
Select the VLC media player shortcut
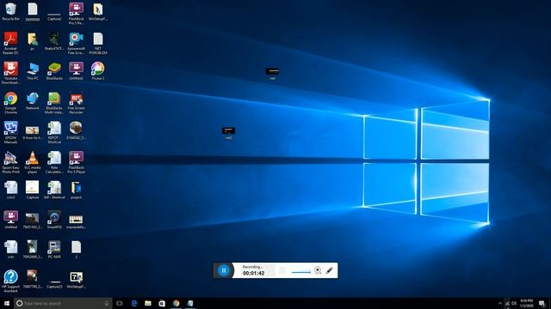point(33,162)
